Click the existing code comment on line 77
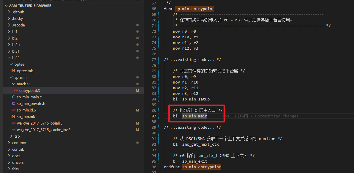The height and width of the screenshot is (173, 354). click(192, 60)
